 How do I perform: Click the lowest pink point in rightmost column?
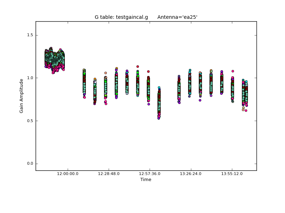click(x=246, y=110)
